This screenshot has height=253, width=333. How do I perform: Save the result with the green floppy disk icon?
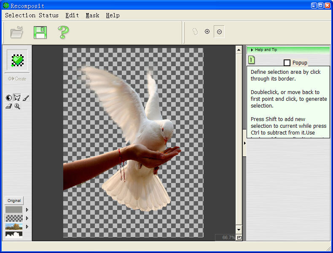(x=40, y=32)
